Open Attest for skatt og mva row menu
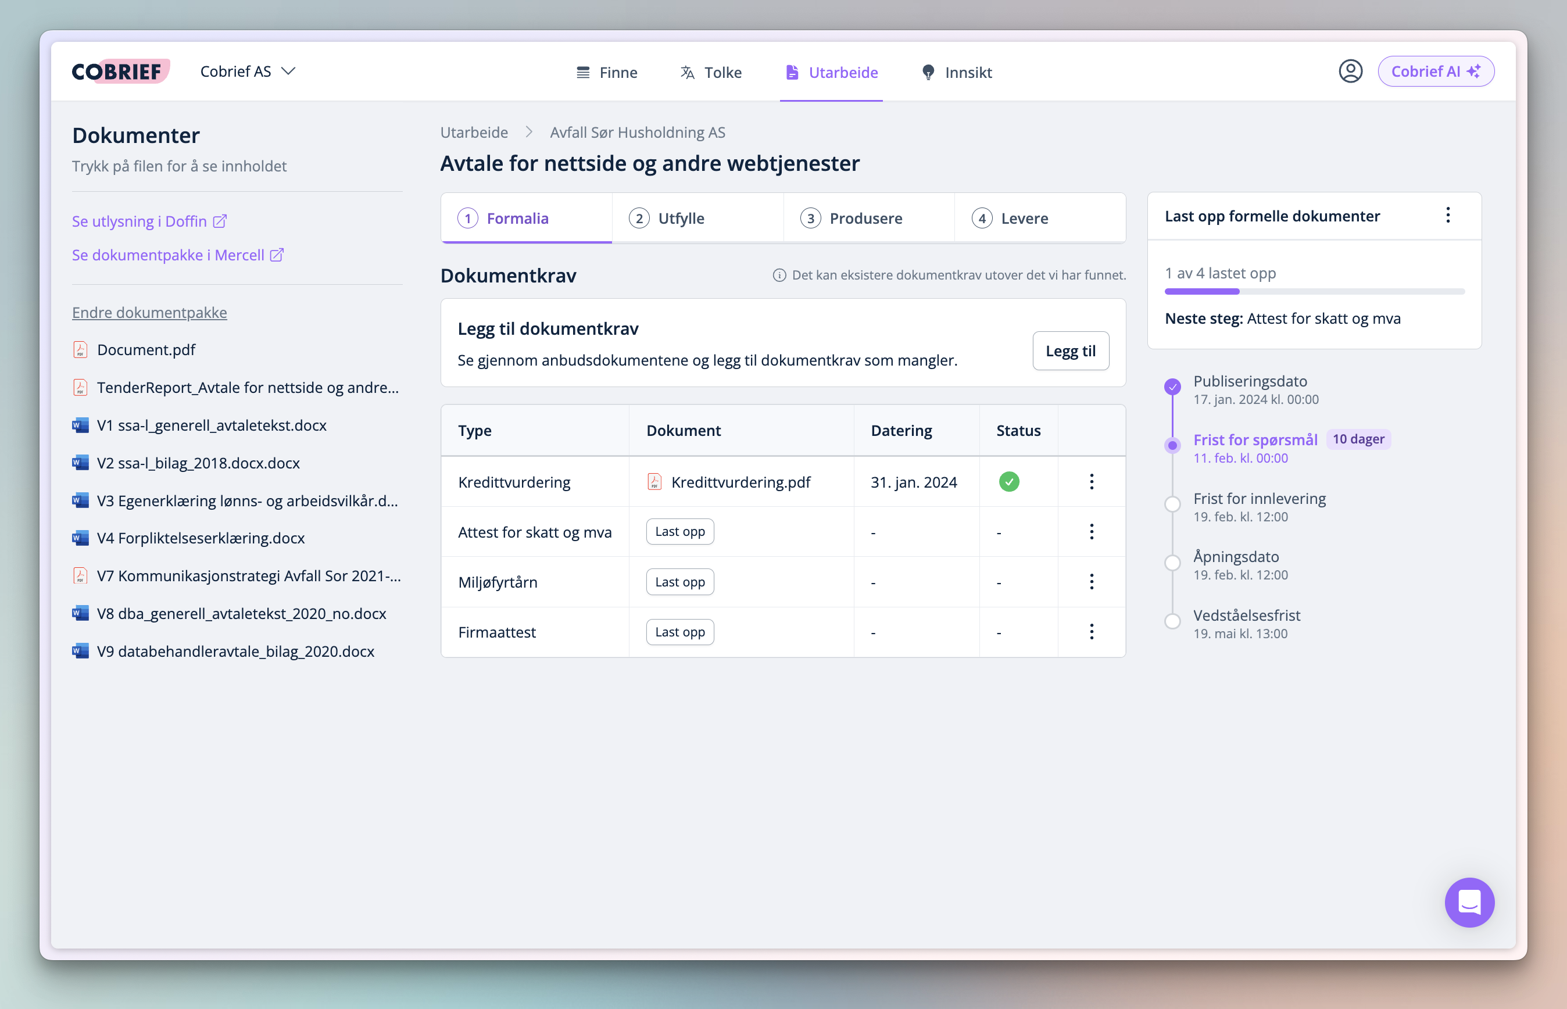The image size is (1567, 1009). (x=1092, y=531)
